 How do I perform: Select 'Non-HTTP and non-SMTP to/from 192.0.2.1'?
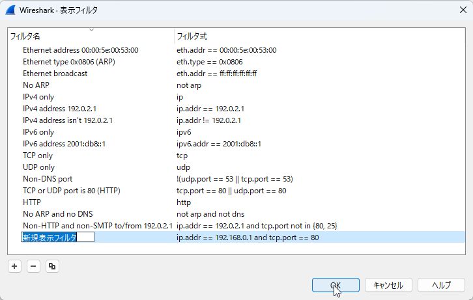coord(98,226)
